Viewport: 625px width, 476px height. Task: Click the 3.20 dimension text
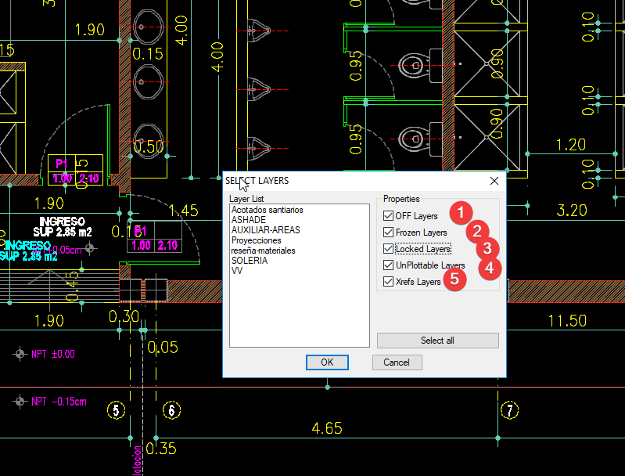(572, 211)
